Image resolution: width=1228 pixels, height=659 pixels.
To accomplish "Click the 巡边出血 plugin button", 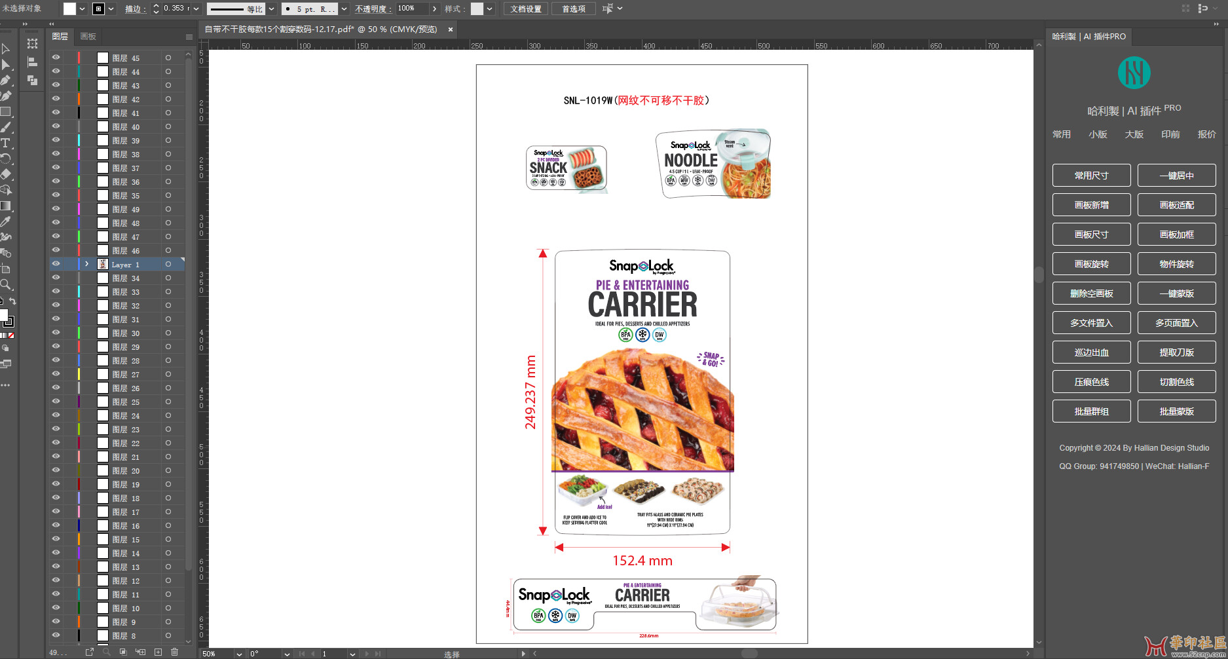I will [x=1092, y=352].
